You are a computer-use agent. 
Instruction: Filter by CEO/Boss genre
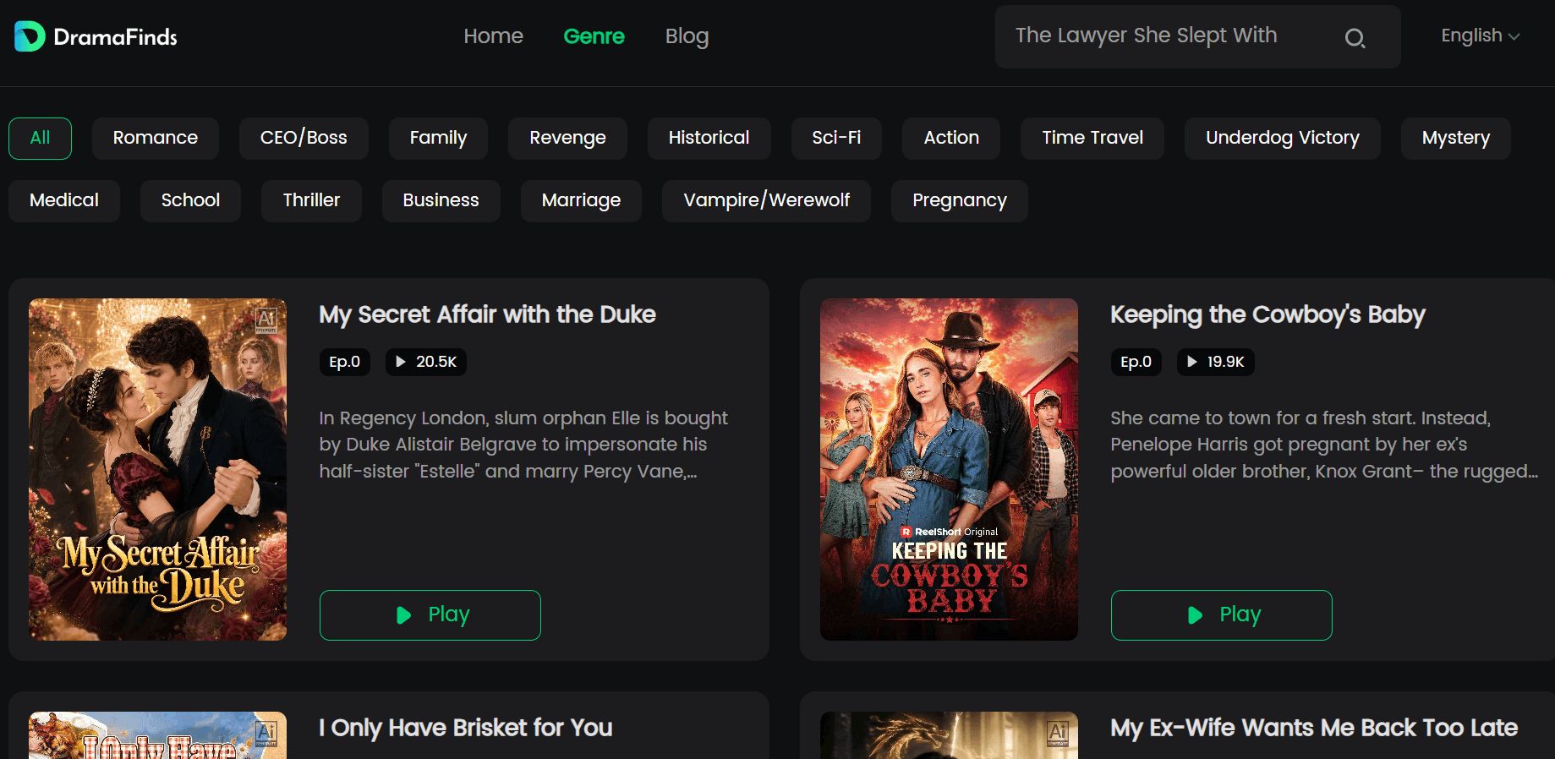tap(304, 139)
